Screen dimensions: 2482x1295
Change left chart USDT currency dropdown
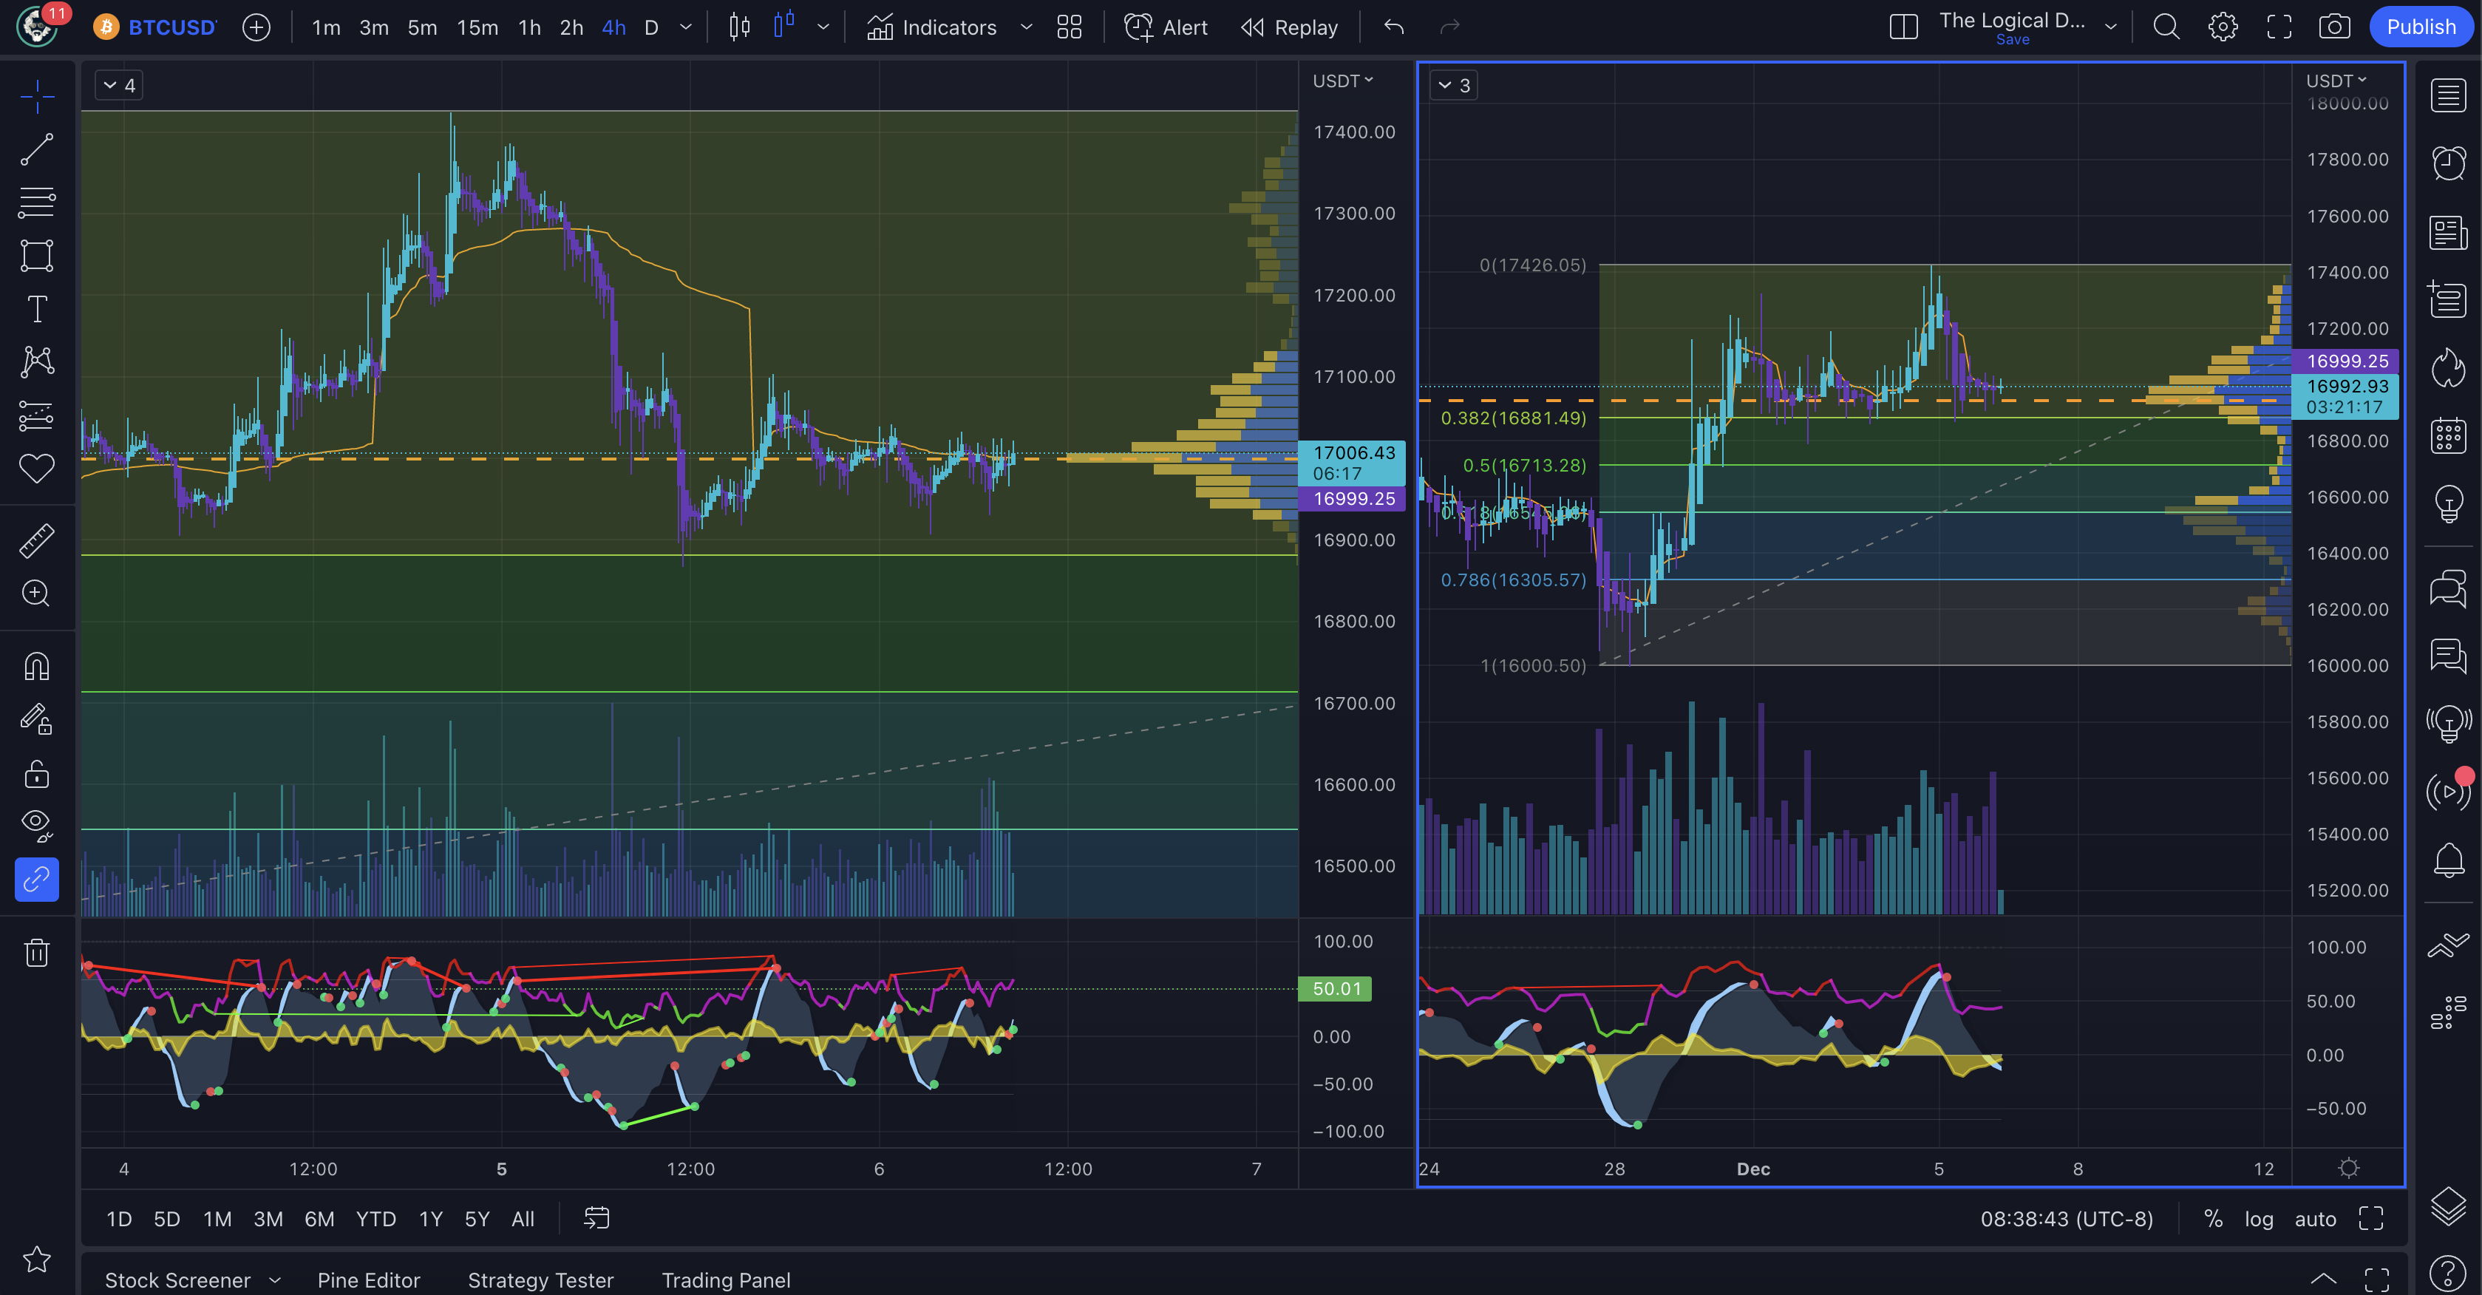tap(1342, 81)
